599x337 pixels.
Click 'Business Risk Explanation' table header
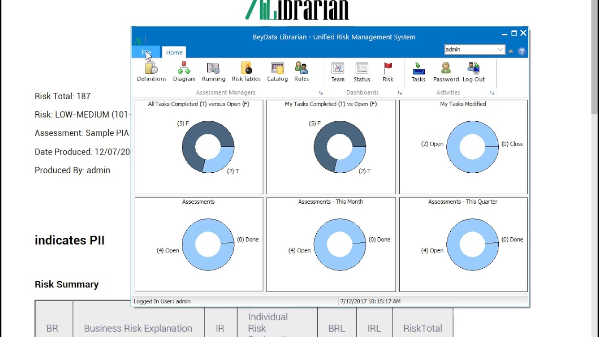coord(138,329)
